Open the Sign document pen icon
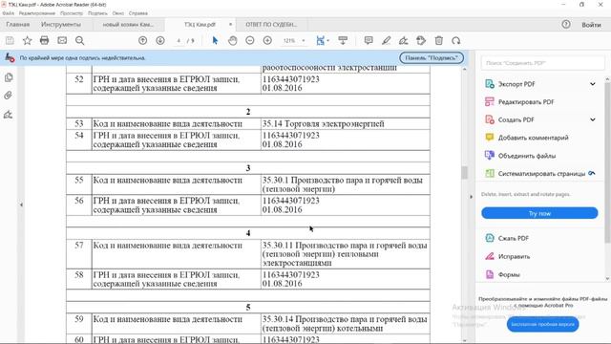 click(403, 40)
